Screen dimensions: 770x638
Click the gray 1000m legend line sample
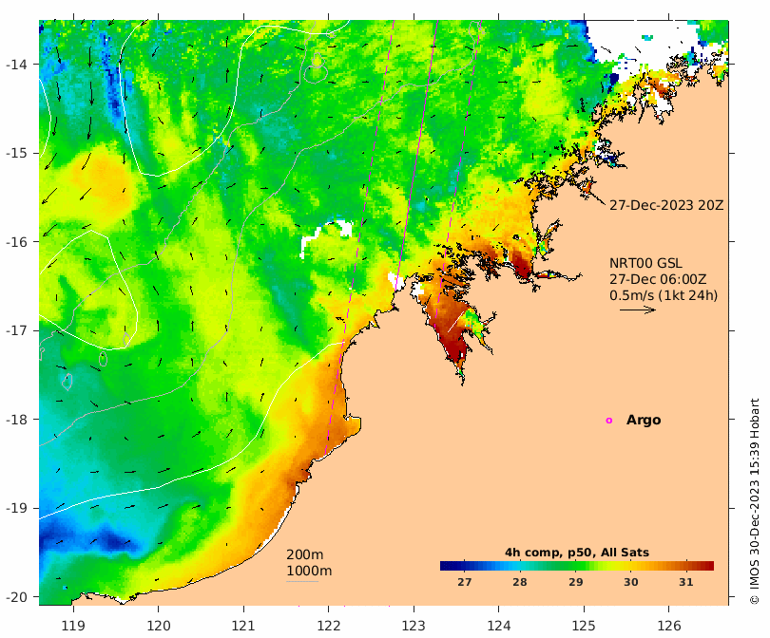point(302,582)
